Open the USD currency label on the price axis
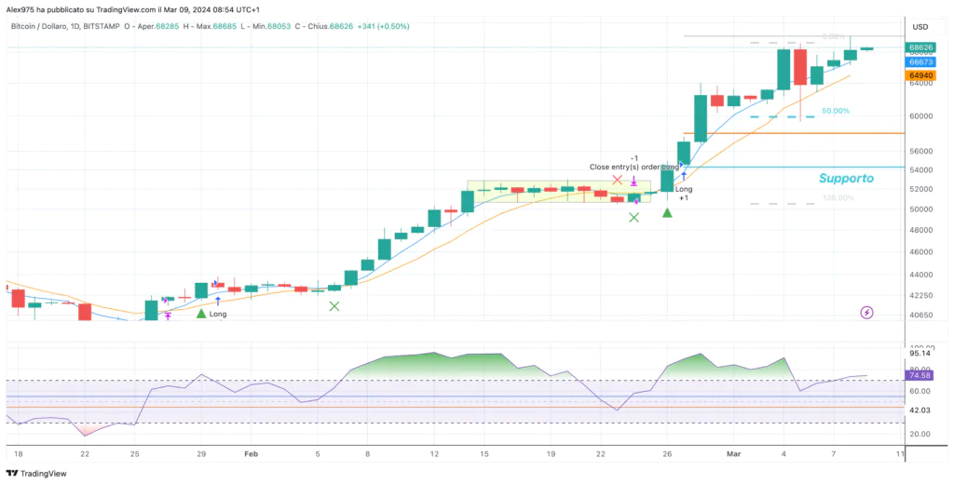954x484 pixels. point(920,26)
